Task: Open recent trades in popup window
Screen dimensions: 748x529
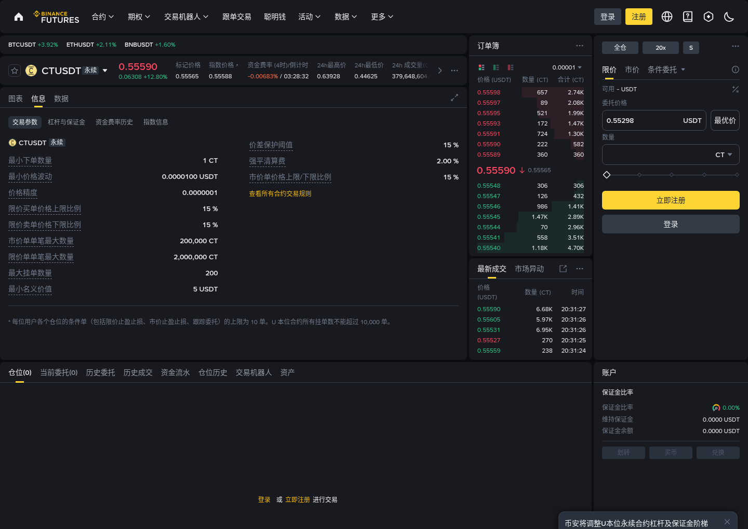Action: point(563,269)
